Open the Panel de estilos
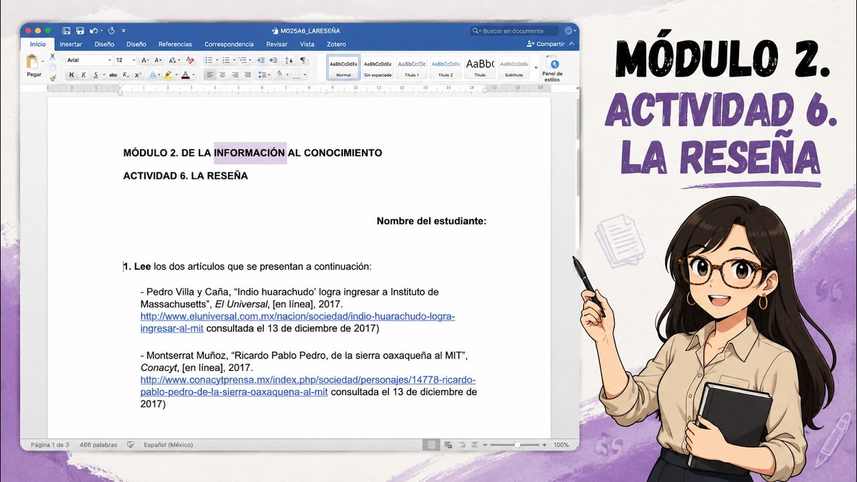The image size is (857, 482). (x=552, y=68)
